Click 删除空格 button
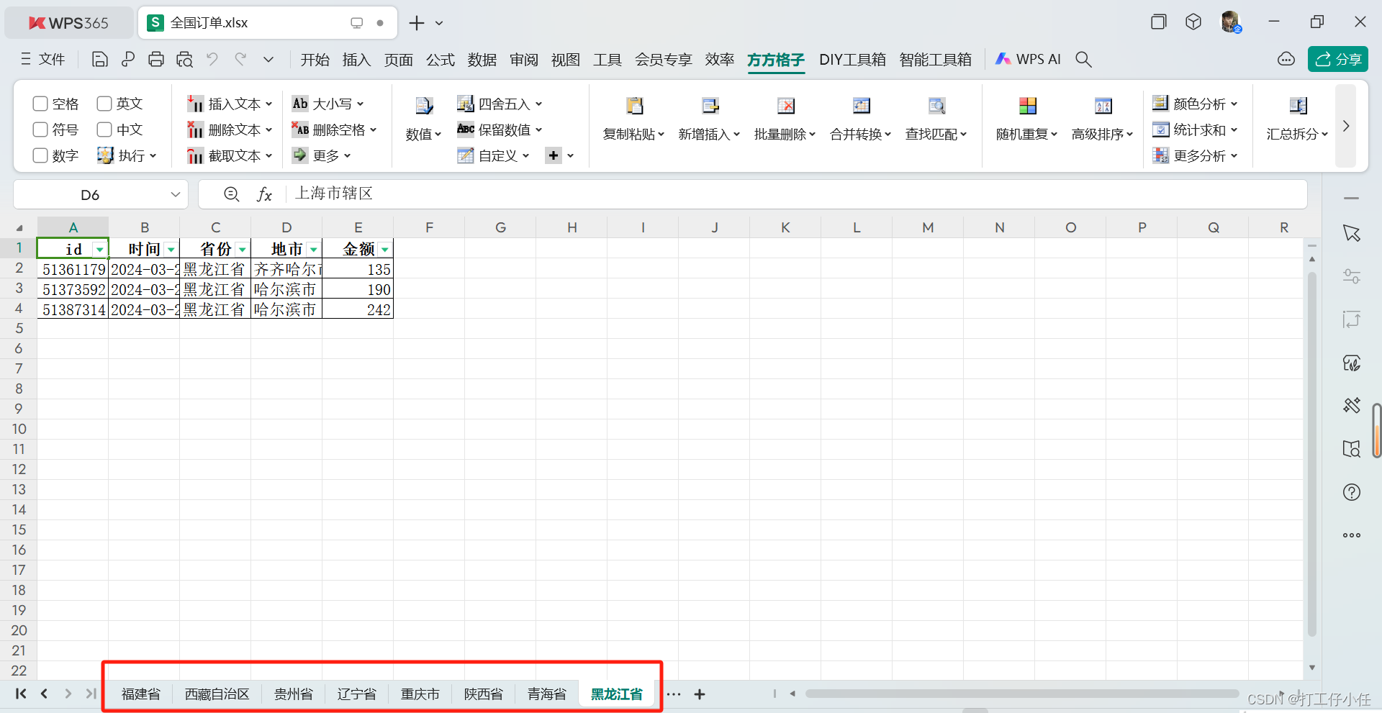This screenshot has width=1382, height=713. click(334, 130)
